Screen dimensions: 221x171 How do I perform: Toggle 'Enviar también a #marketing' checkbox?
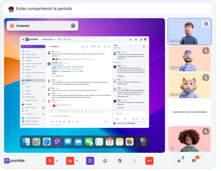pos(115,123)
